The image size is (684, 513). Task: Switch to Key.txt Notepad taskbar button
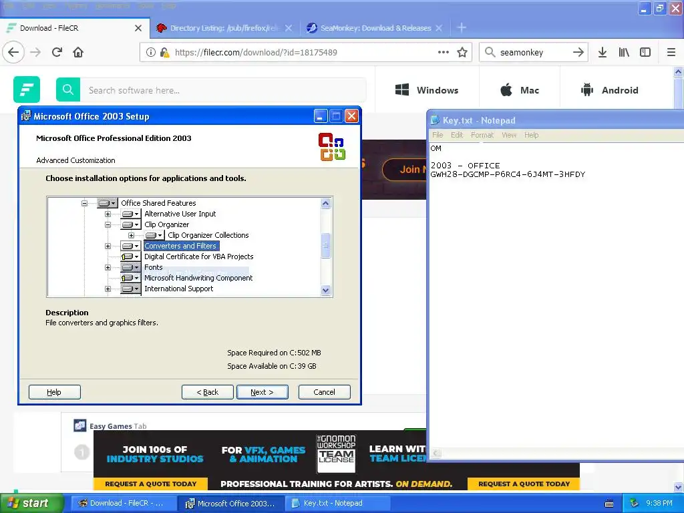[x=337, y=503]
